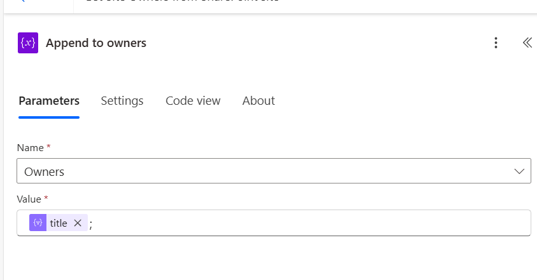Image resolution: width=537 pixels, height=280 pixels.
Task: Click empty space inside the Value field
Action: point(305,223)
